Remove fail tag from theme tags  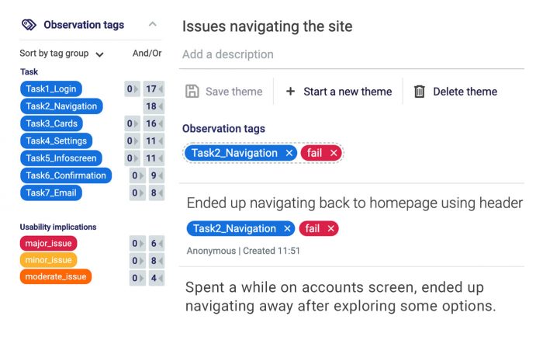(334, 154)
